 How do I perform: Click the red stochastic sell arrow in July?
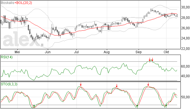pyautogui.click(x=81, y=84)
